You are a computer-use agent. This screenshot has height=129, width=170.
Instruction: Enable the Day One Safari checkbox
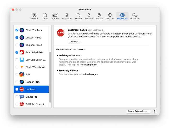coord(17,60)
